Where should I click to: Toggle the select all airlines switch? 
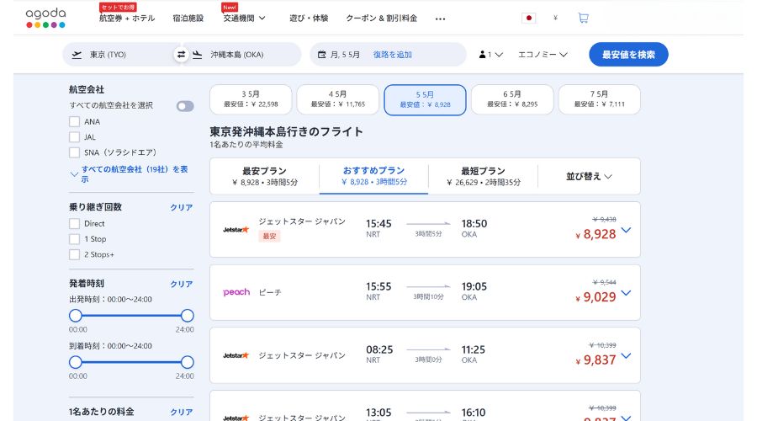[185, 106]
